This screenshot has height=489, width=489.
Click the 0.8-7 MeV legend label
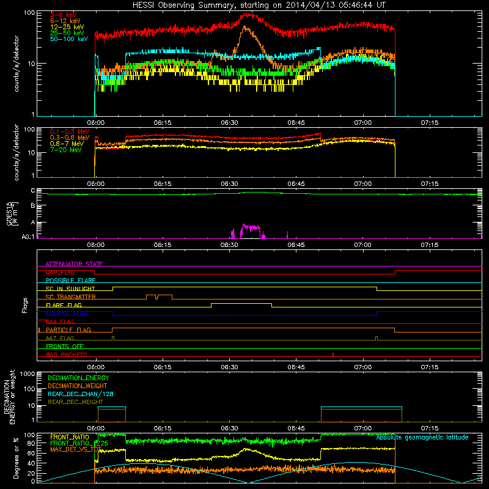[x=67, y=144]
